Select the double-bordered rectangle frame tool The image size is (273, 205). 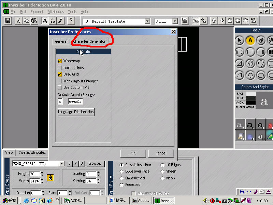click(x=240, y=52)
